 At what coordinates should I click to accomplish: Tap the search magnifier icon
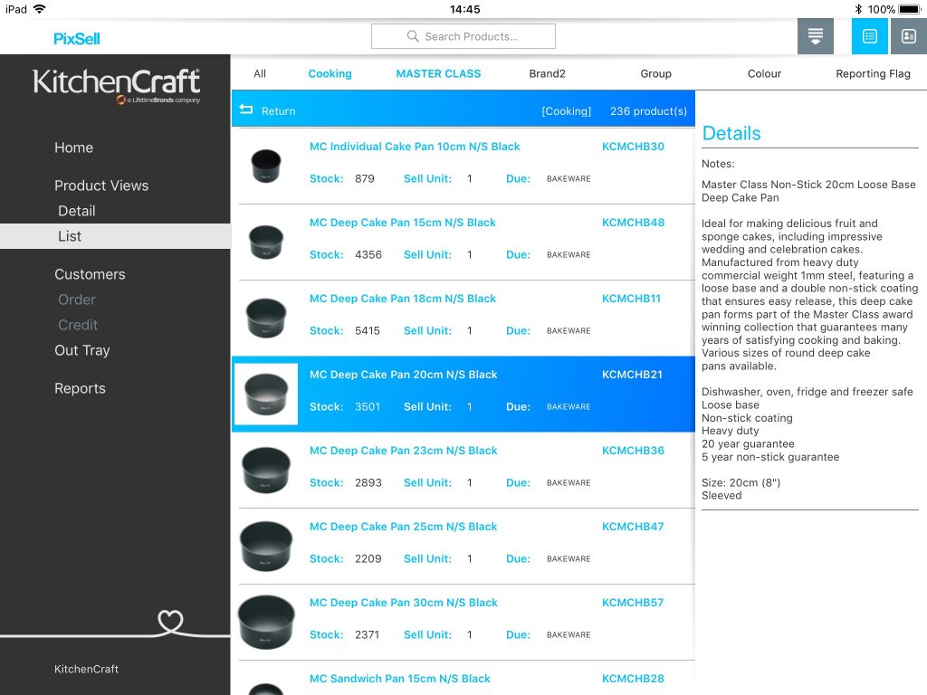coord(413,36)
